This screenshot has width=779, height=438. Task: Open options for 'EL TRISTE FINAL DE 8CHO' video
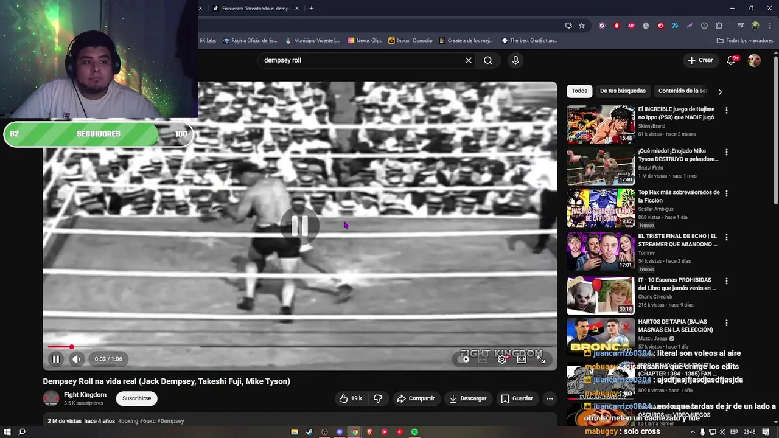726,237
